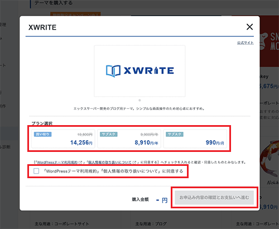Open the 公式サイト link
The image size is (279, 229).
pos(246,43)
